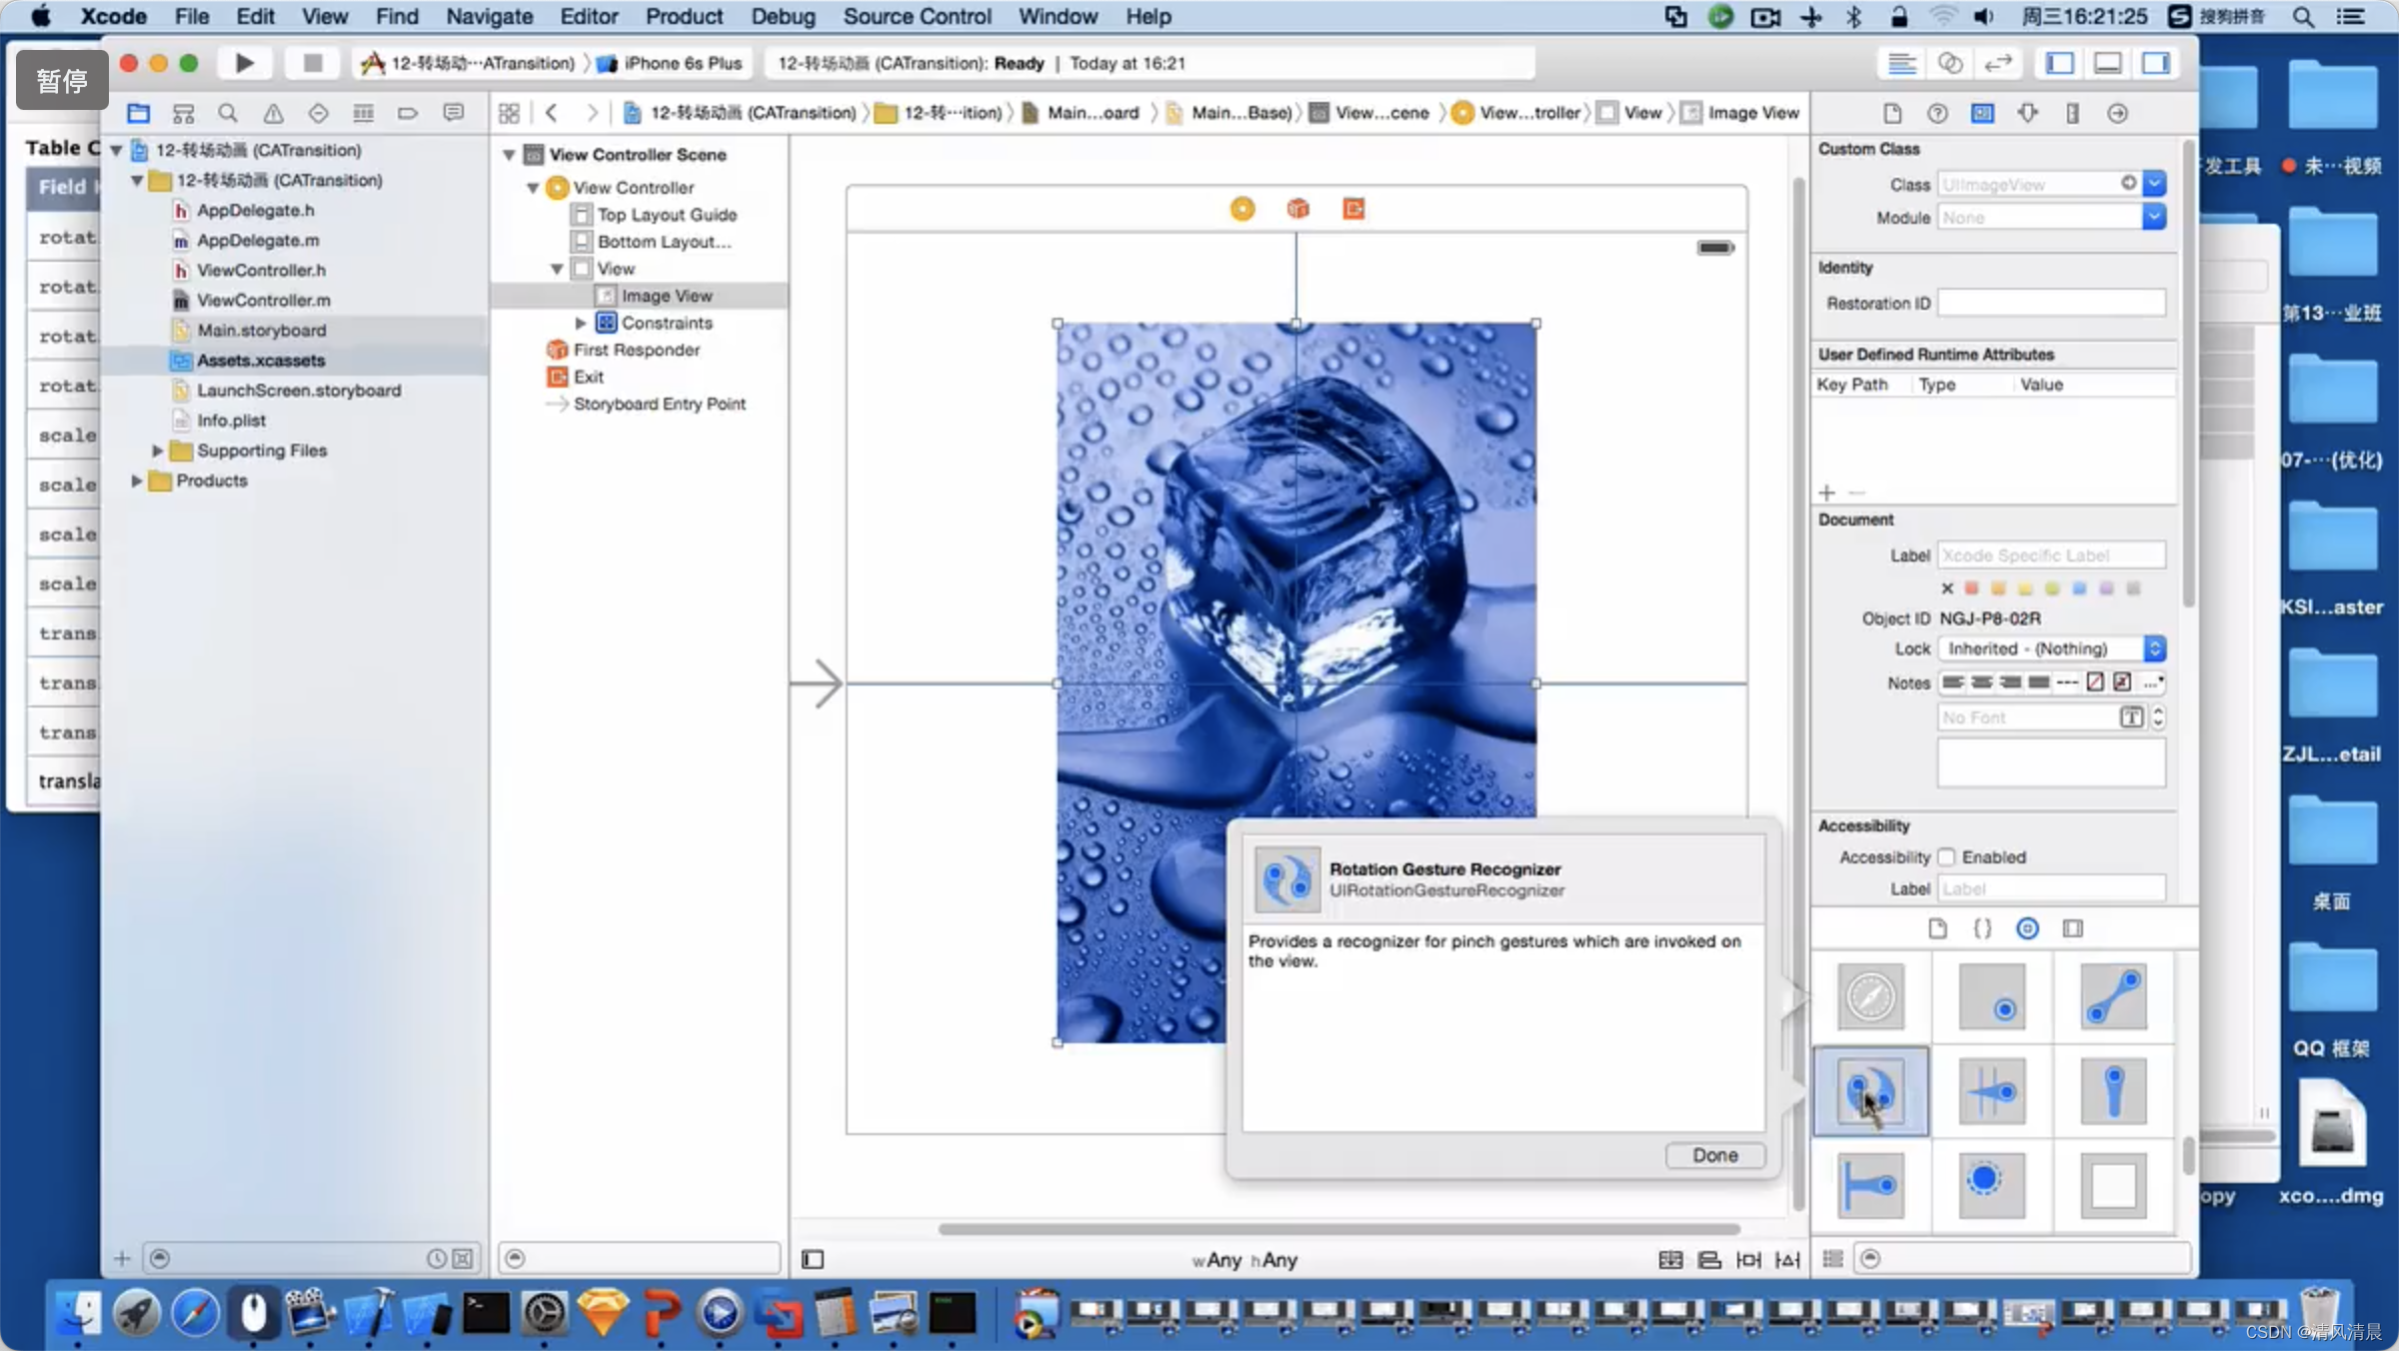Expand the Products folder

coord(135,480)
